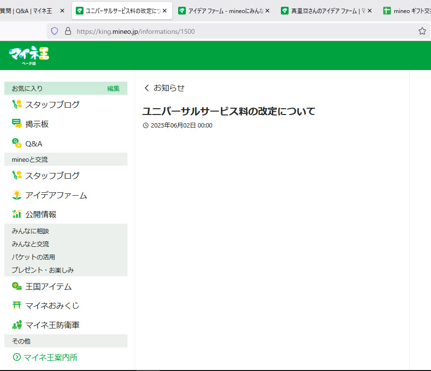Click the tracking protection shield icon

coord(55,31)
